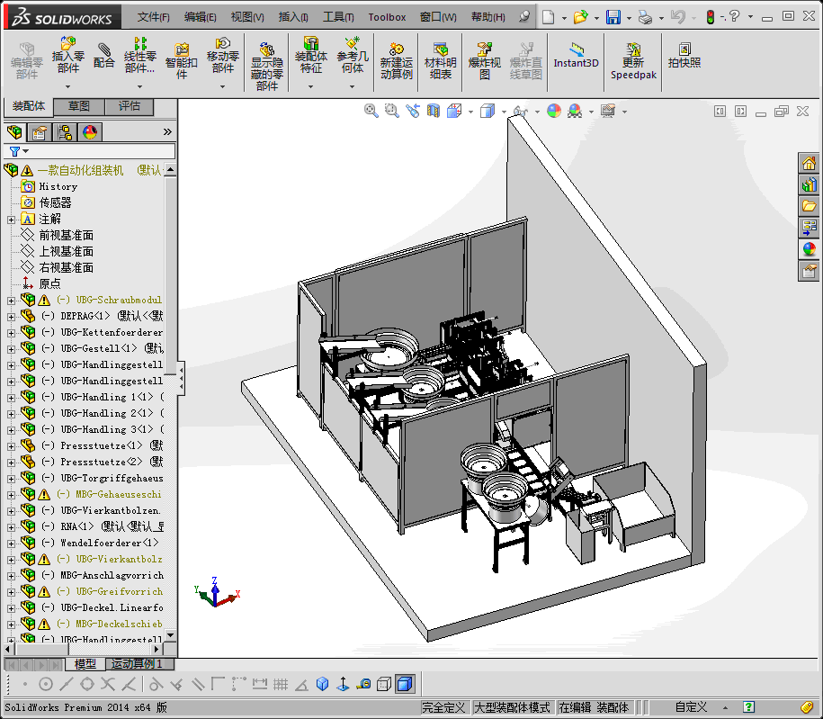The width and height of the screenshot is (823, 719).
Task: Open the Save button dropdown arrow
Action: (x=629, y=18)
